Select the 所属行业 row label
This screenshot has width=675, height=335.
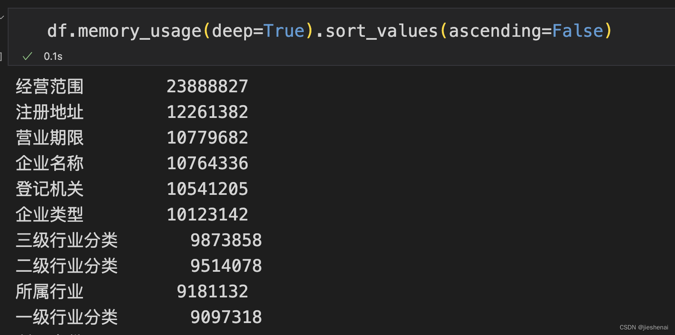tap(50, 291)
